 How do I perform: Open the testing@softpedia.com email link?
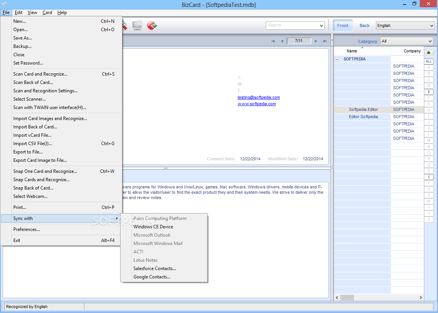[259, 97]
